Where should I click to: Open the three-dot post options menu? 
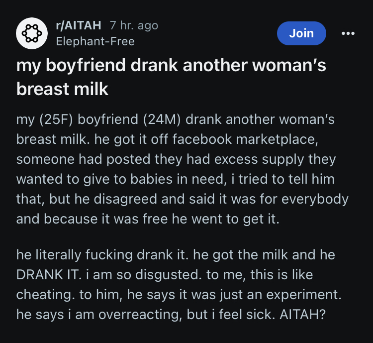[348, 33]
